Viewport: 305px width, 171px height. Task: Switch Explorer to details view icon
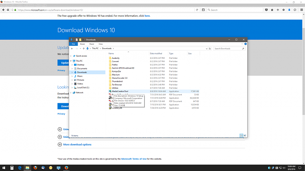[241, 135]
